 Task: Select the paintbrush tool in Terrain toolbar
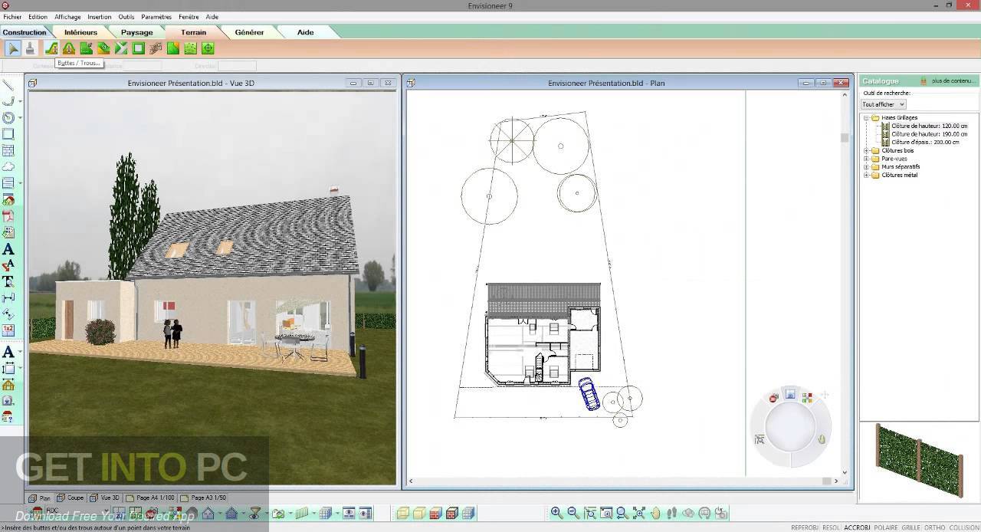point(30,48)
